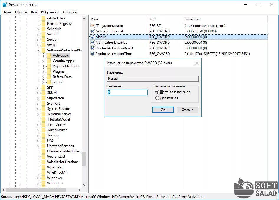The width and height of the screenshot is (279, 200).
Task: Click the Registry Editor title bar icon
Action: 5,5
